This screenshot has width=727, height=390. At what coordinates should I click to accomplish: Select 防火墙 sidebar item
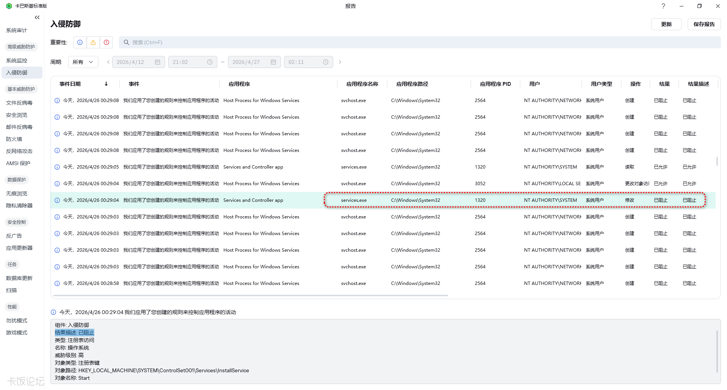(14, 139)
